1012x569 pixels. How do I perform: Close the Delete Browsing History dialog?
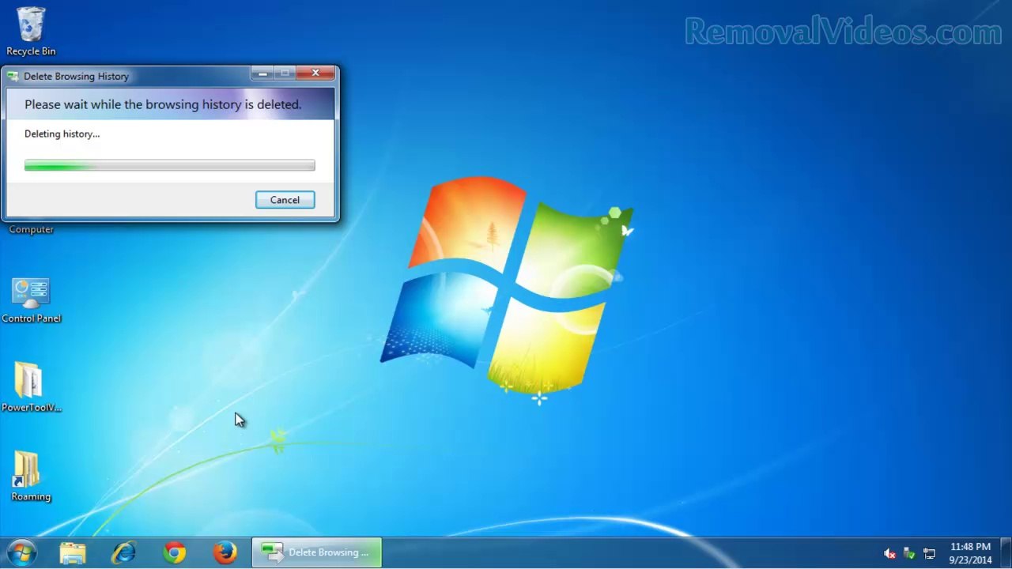pyautogui.click(x=315, y=73)
